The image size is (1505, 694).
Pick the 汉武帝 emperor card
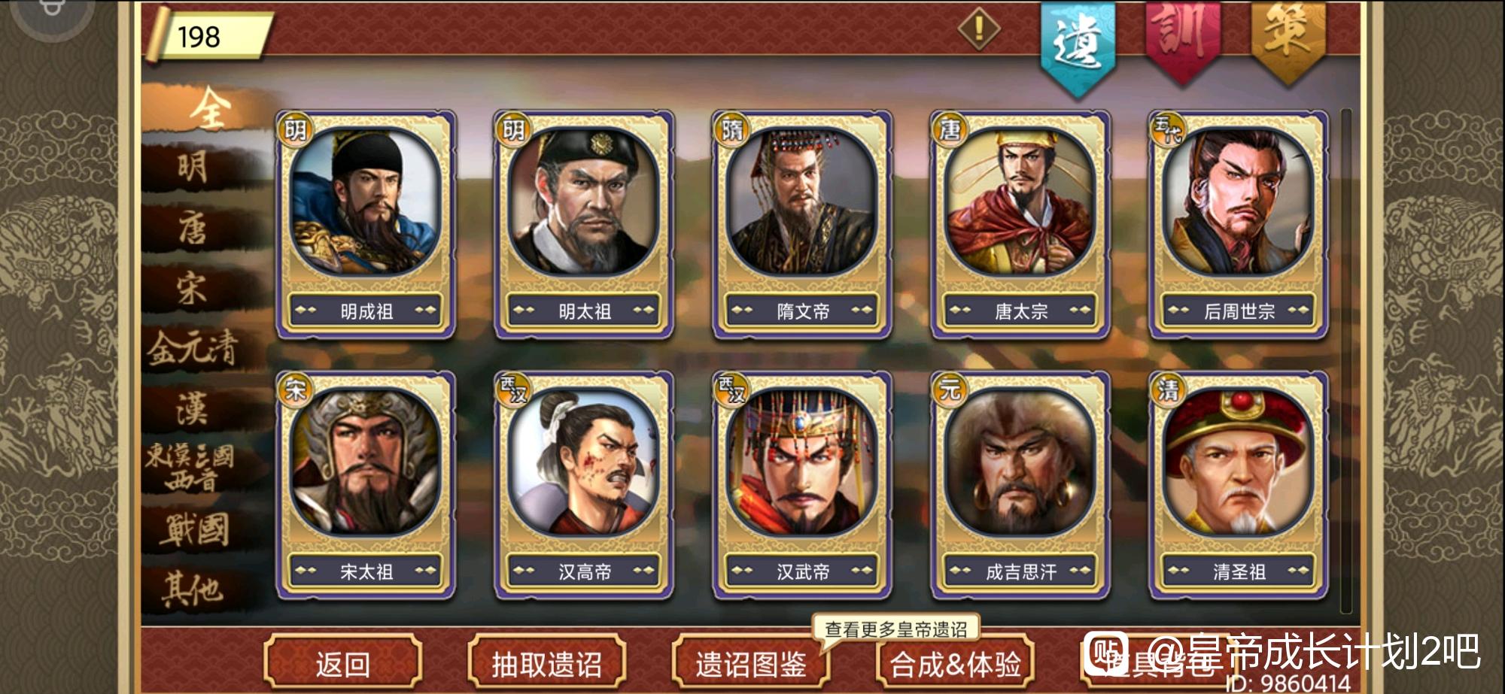click(802, 485)
